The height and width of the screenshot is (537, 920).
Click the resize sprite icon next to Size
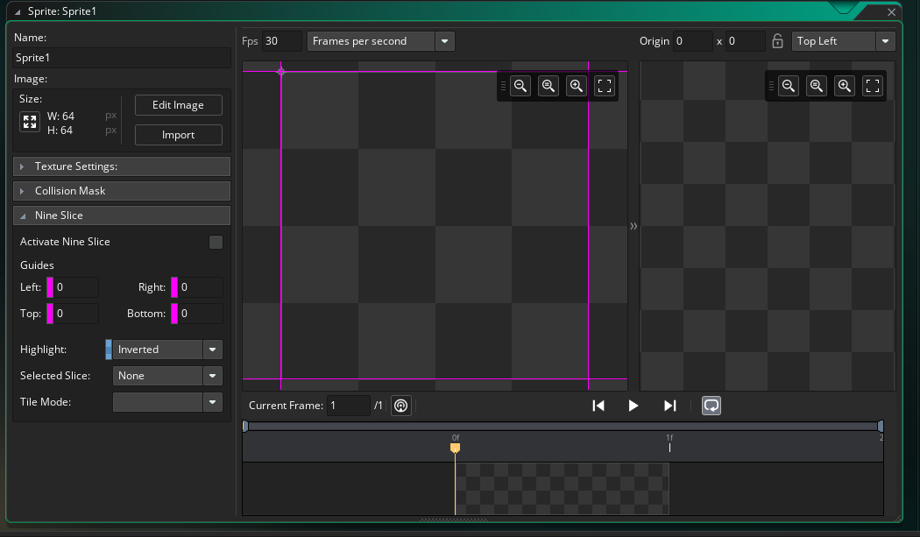(x=30, y=122)
